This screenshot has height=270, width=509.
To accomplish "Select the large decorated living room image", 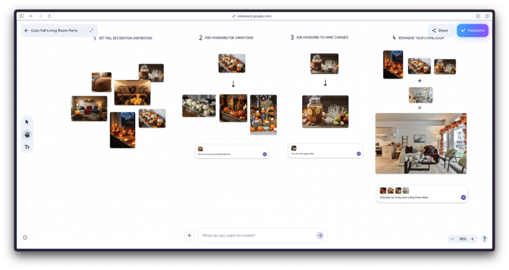I will click(x=421, y=143).
